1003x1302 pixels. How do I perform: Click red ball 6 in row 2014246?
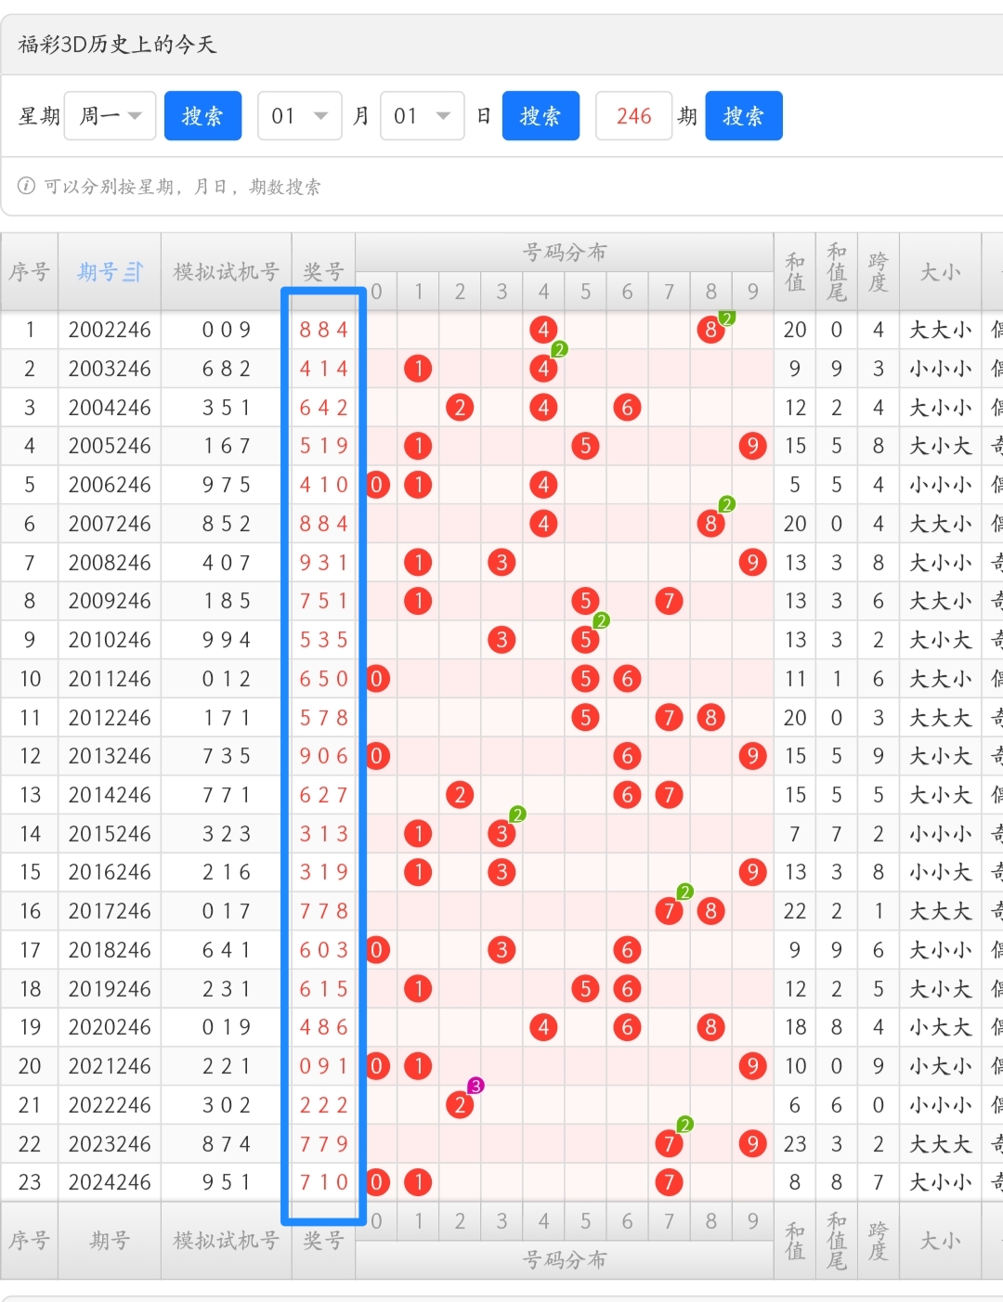coord(627,795)
